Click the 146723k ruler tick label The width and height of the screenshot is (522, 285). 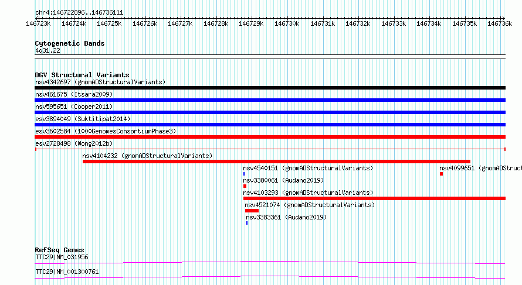click(38, 23)
